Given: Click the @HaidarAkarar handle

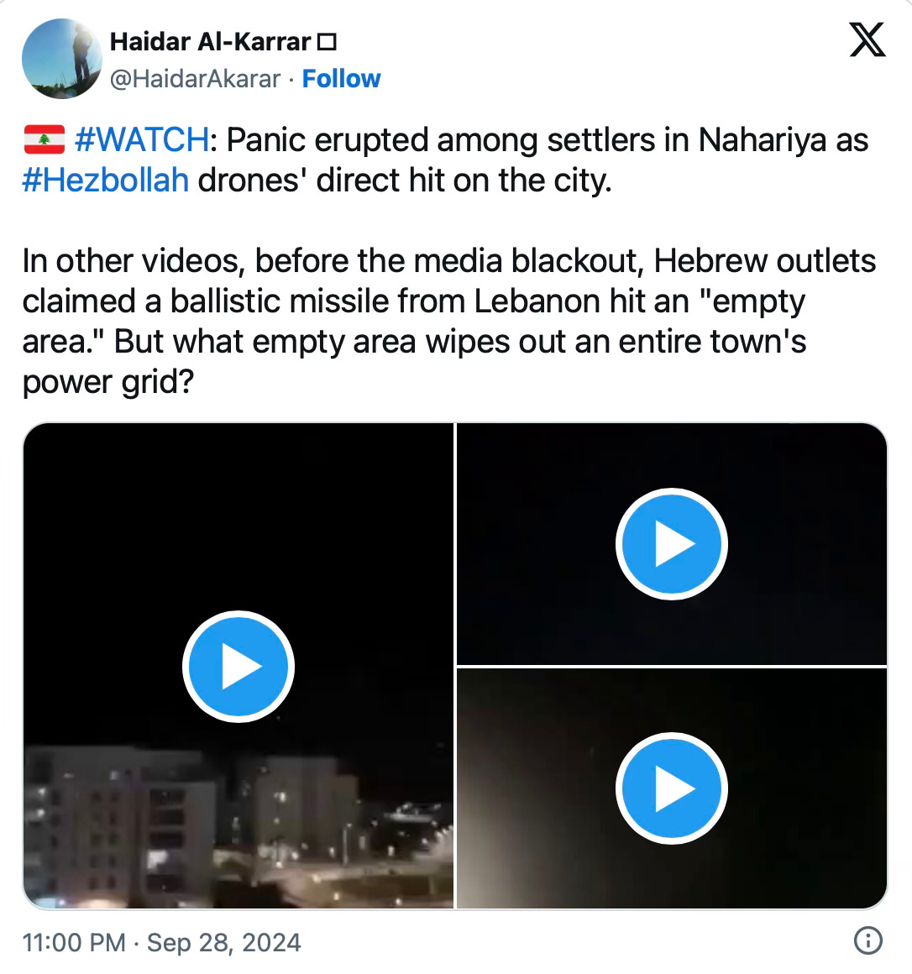Looking at the screenshot, I should (x=195, y=79).
